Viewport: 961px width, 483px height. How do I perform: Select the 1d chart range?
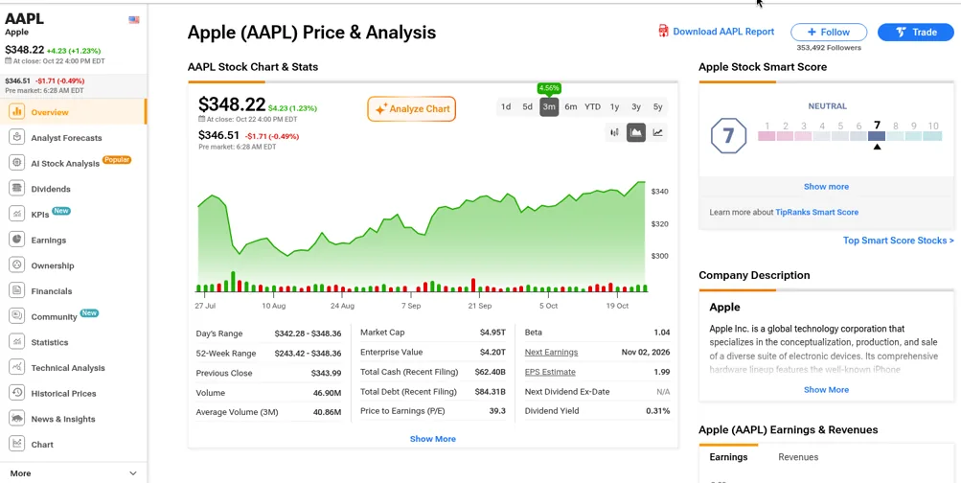[x=506, y=106]
